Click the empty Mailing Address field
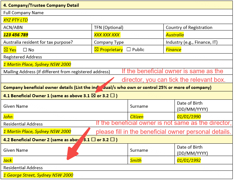Screen dimensions: 234x180 (117, 79)
